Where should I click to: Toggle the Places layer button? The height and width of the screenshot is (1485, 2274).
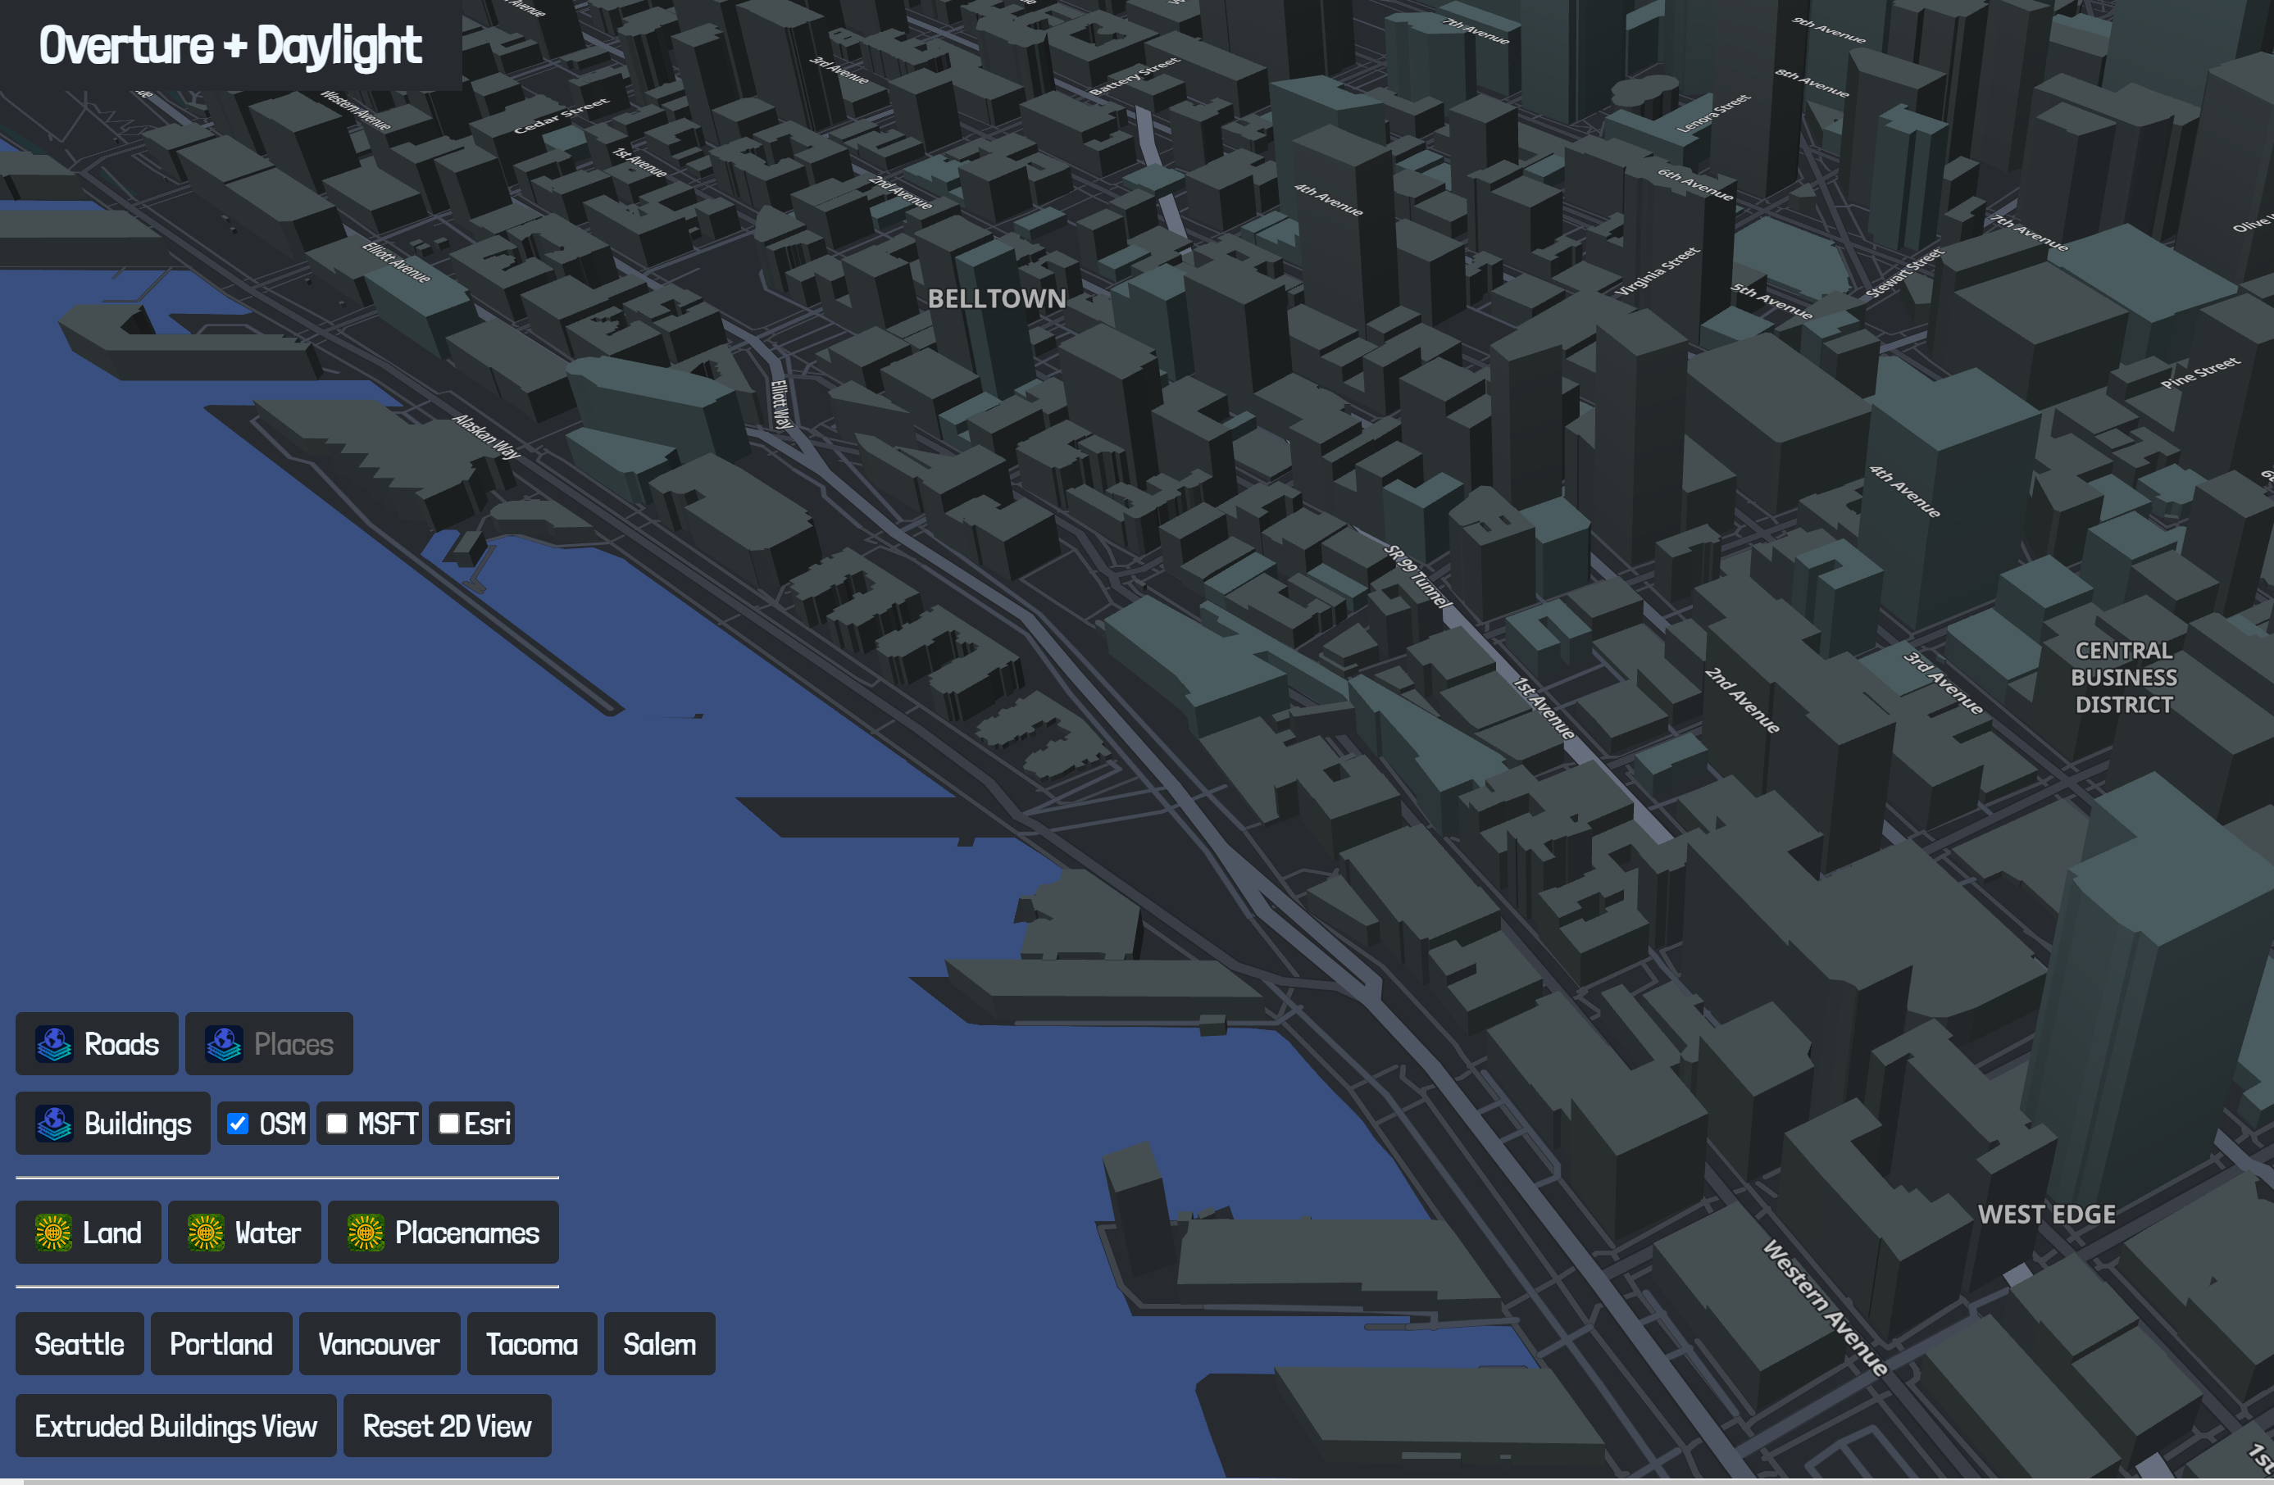coord(293,1044)
